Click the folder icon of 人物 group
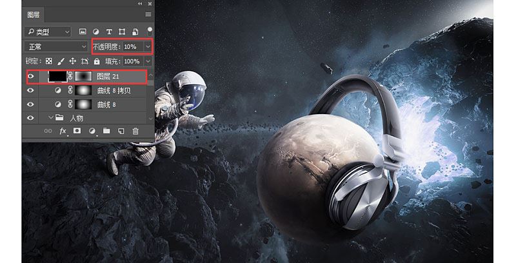 coord(59,118)
